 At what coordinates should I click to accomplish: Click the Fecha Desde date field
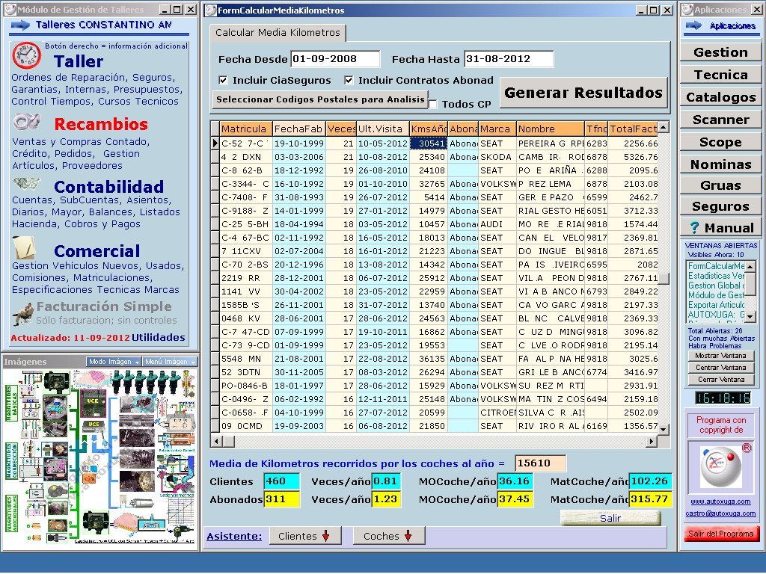335,59
